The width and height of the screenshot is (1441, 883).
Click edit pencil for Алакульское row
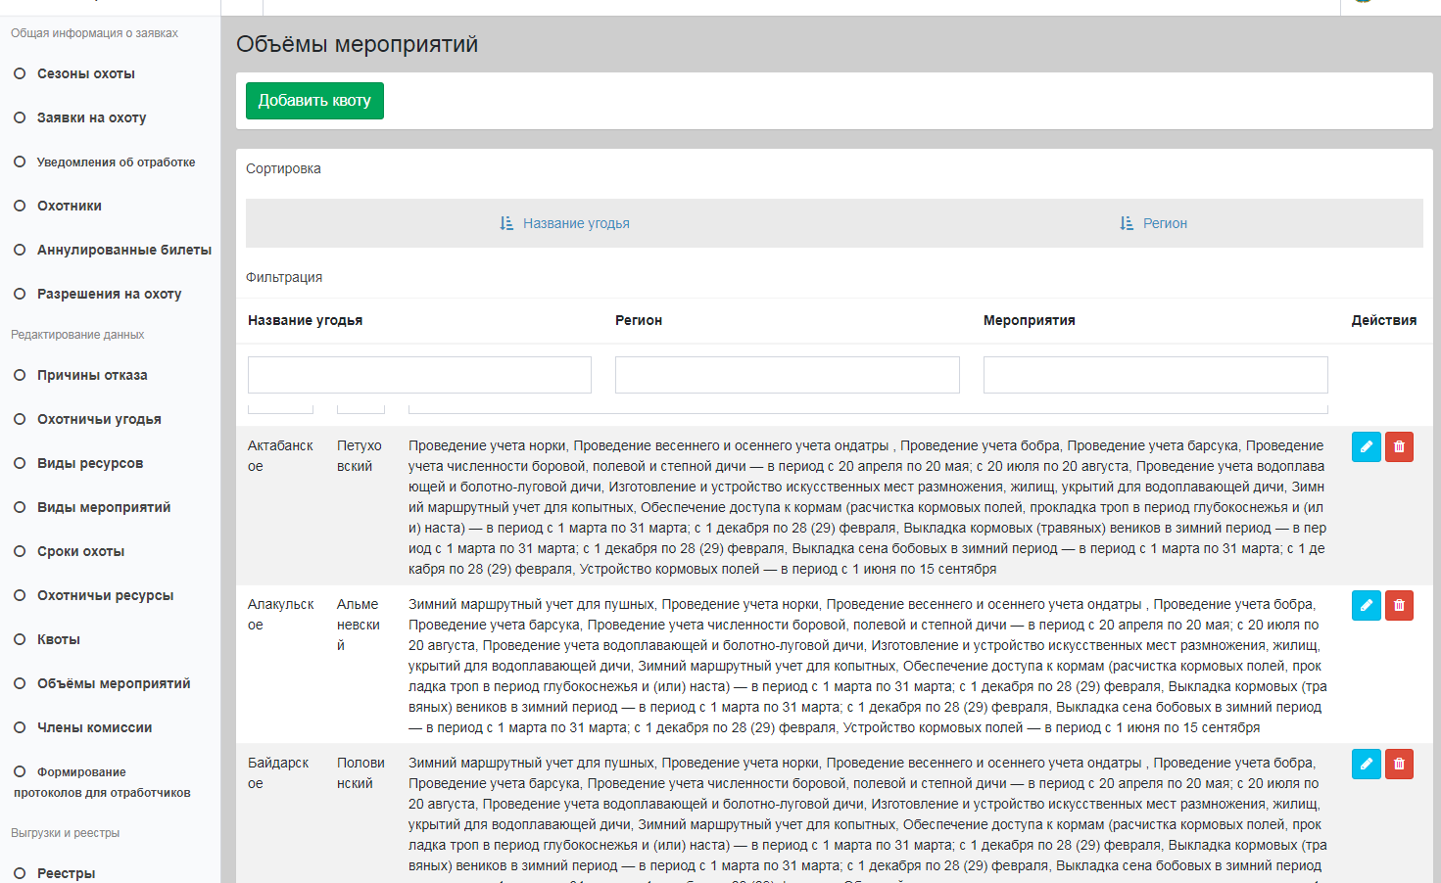coord(1366,605)
